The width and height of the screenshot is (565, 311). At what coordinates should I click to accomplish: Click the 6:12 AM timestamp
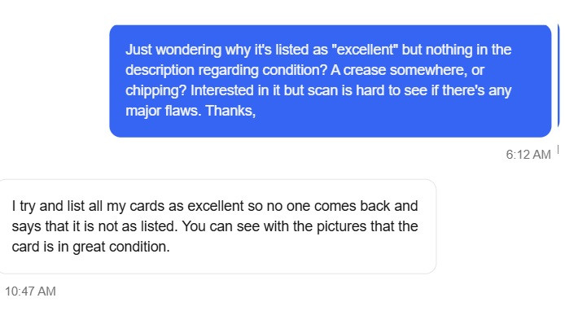pos(528,155)
